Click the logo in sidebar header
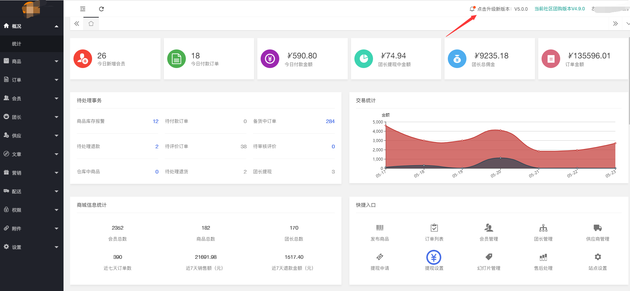Viewport: 630px width, 291px height. click(x=32, y=9)
